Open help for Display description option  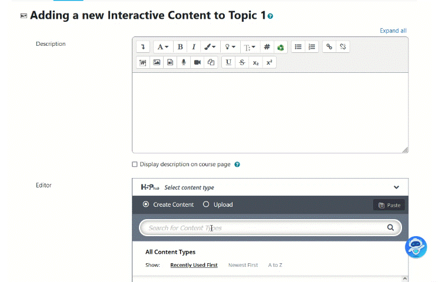pyautogui.click(x=237, y=164)
